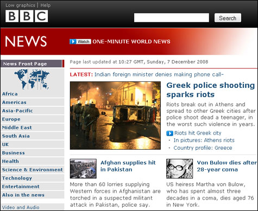Image resolution: width=258 pixels, height=211 pixels.
Task: Open the Afghan supplies lorries thumbnail
Action: tap(83, 169)
